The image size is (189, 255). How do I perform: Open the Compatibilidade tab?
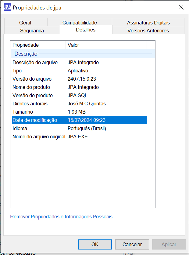click(80, 23)
